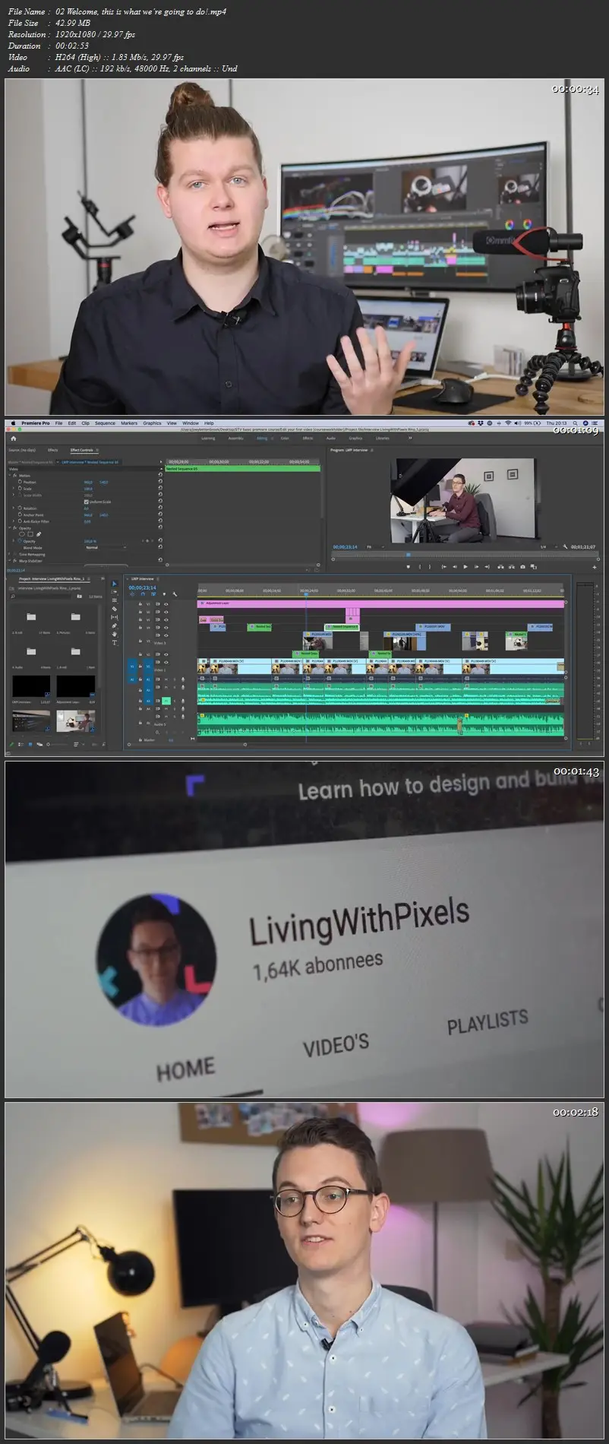This screenshot has width=609, height=1444.
Task: Open the Apple menu
Action: [x=13, y=423]
